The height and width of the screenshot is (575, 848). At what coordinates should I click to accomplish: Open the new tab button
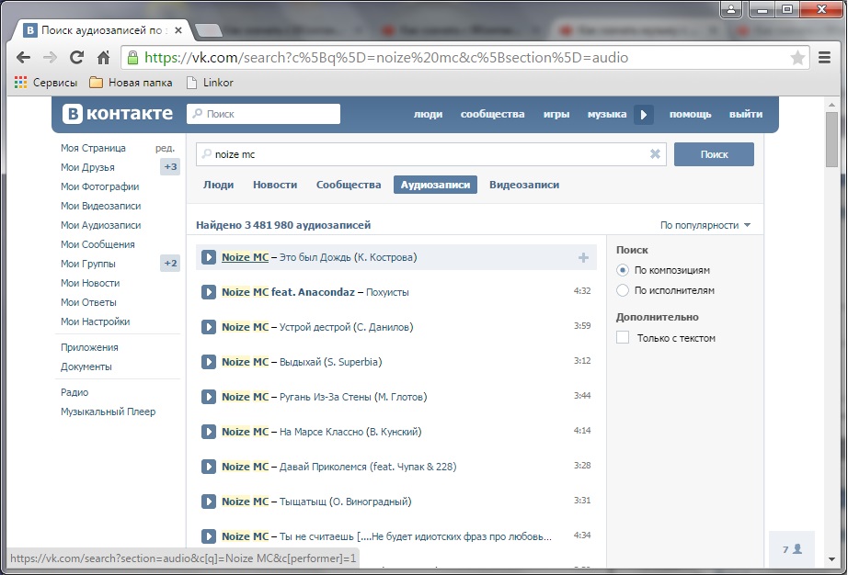tap(209, 31)
